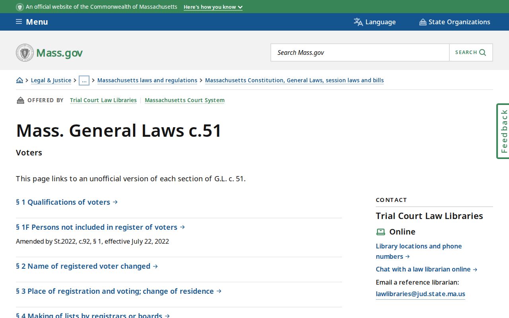
Task: Open § 1 Qualifications of voters
Action: click(67, 202)
